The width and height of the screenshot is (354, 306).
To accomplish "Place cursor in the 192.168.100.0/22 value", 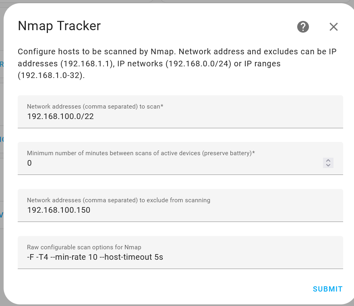I will [x=61, y=117].
